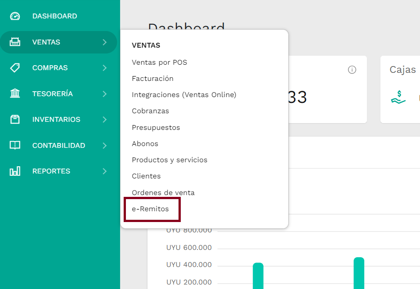Go to Clientes
Screen dimensions: 420x289
(146, 176)
